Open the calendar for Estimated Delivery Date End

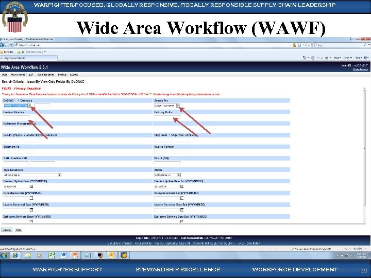point(182,221)
